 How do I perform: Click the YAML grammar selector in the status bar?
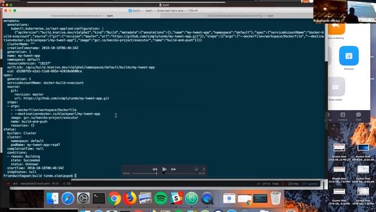pos(276,184)
